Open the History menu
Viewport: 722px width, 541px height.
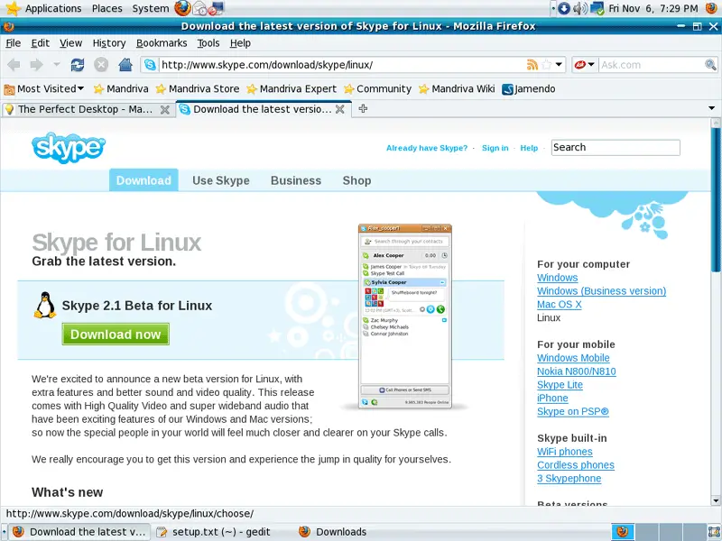click(109, 43)
